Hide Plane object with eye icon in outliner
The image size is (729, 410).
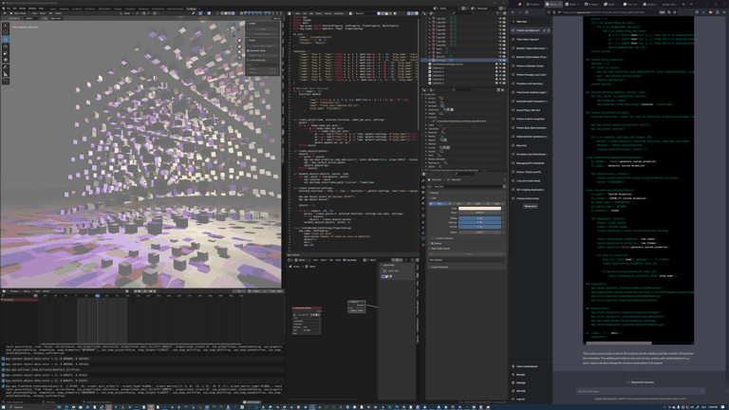pyautogui.click(x=500, y=48)
